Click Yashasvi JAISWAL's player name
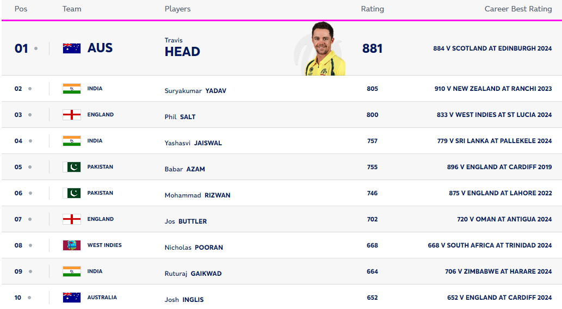Image resolution: width=562 pixels, height=309 pixels. pos(193,143)
